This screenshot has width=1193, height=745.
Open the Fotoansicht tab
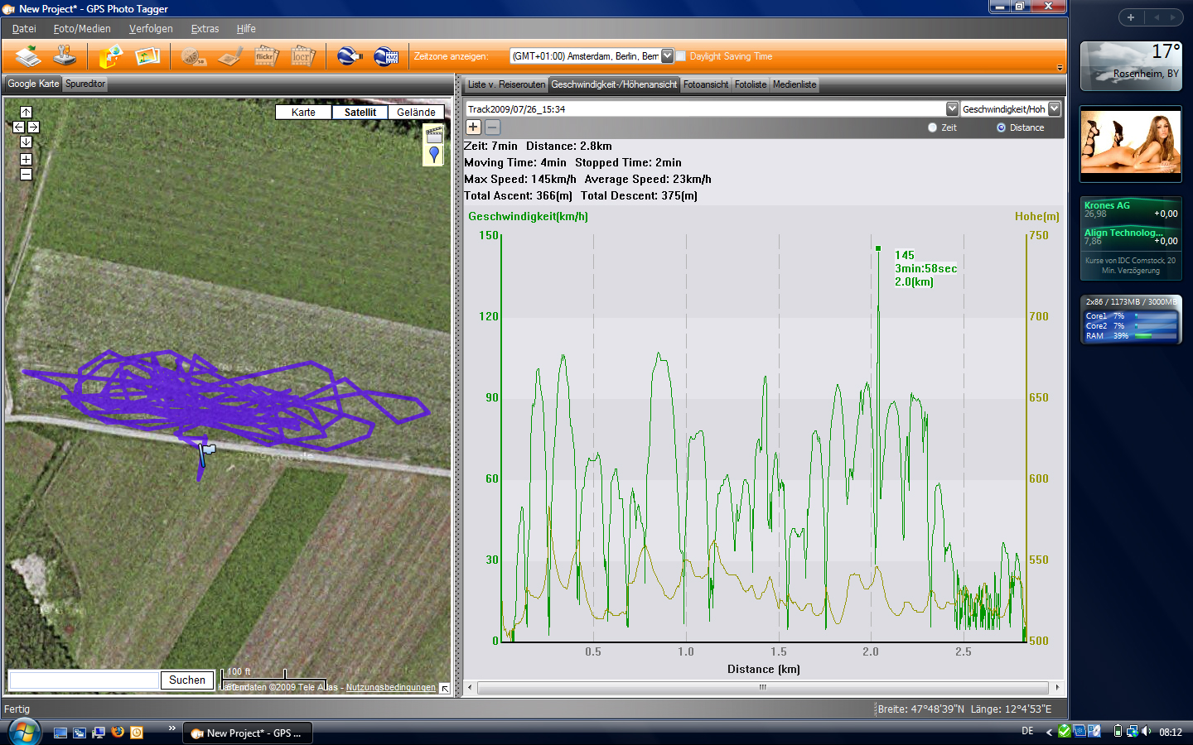(x=706, y=84)
